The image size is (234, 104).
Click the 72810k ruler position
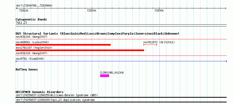click(x=24, y=10)
